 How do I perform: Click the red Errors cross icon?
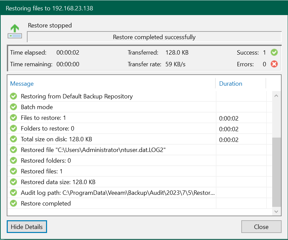pos(274,64)
